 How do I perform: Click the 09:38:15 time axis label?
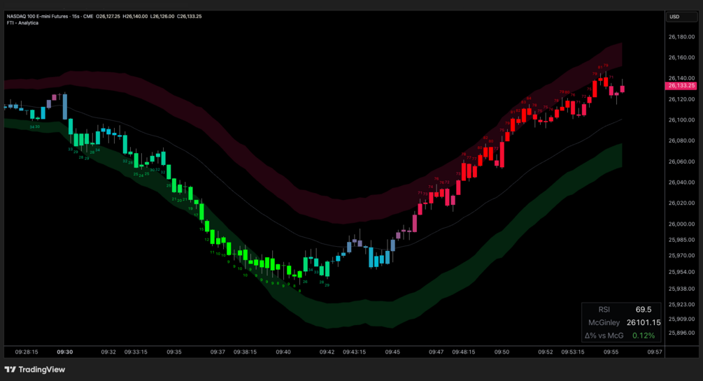(x=246, y=352)
